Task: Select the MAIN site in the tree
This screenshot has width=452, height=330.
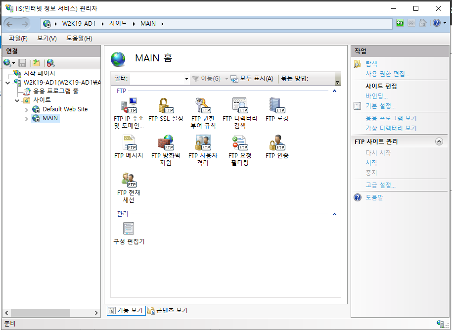Action: click(x=50, y=118)
